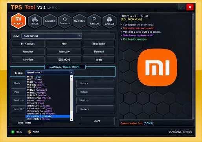Click the 'Pronto para operação' log line
202x142 pixels.
(x=135, y=39)
